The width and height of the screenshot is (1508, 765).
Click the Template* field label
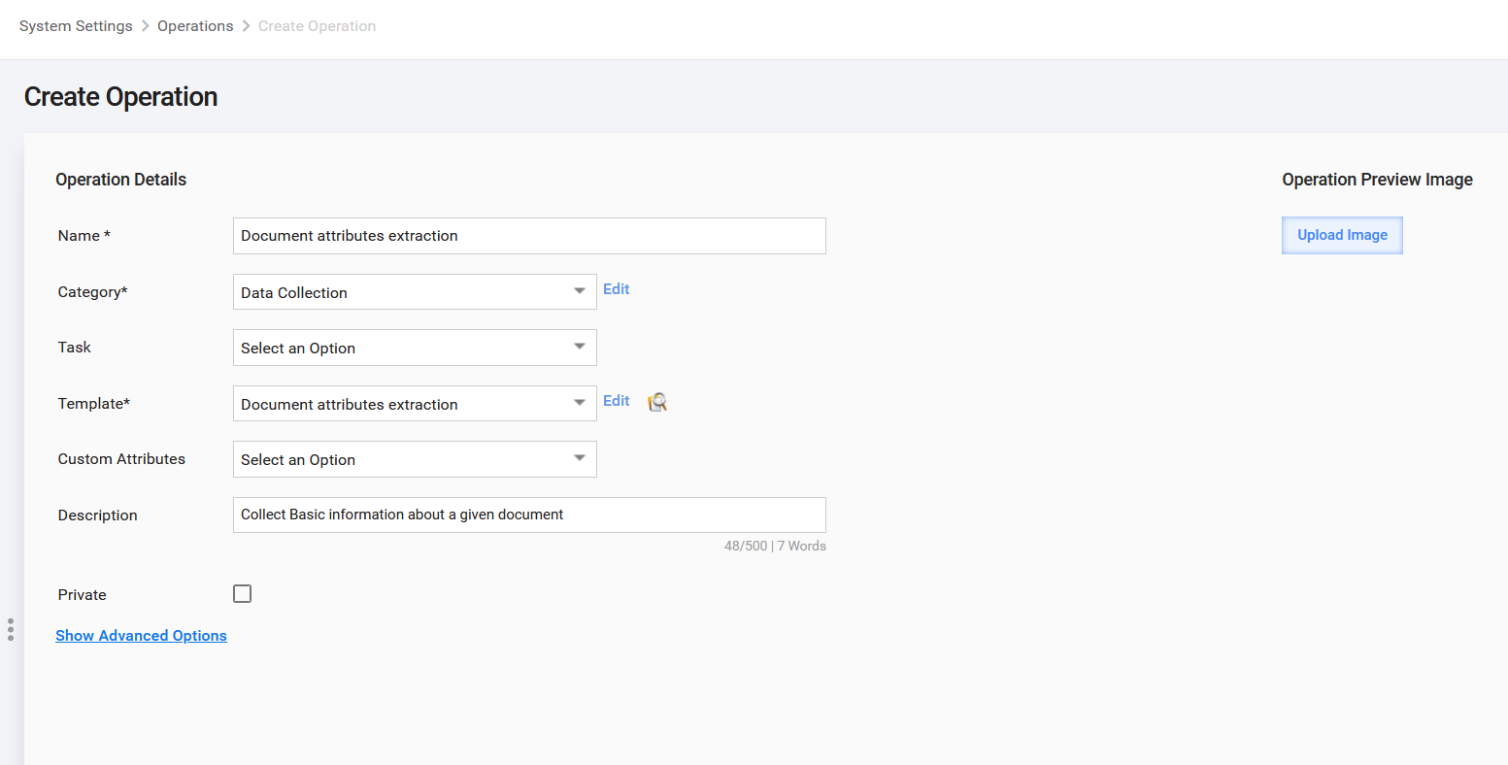[x=94, y=404]
